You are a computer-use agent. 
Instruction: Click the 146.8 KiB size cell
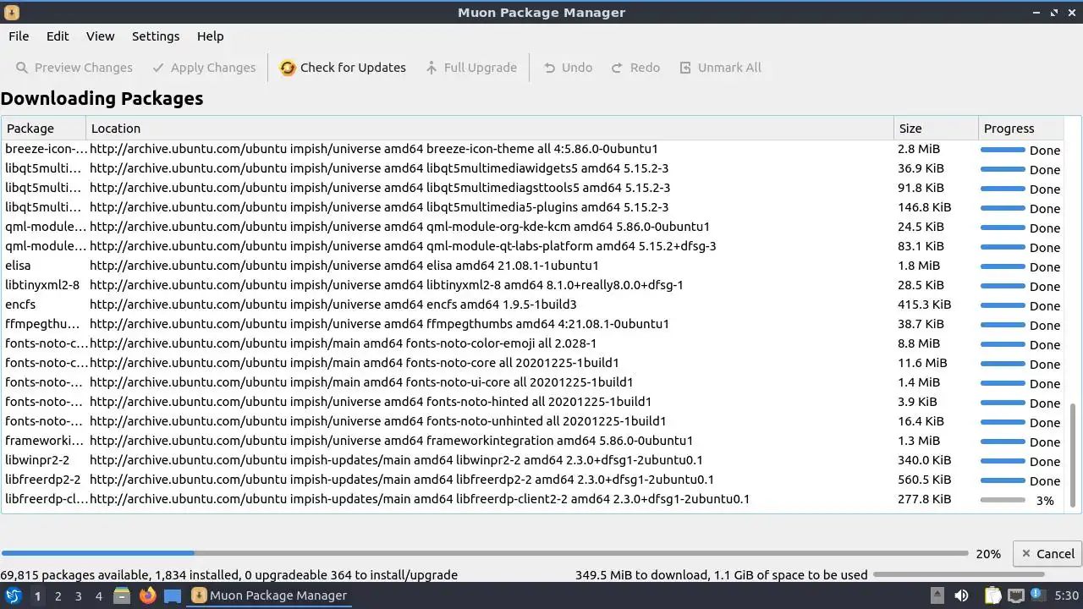(x=924, y=207)
